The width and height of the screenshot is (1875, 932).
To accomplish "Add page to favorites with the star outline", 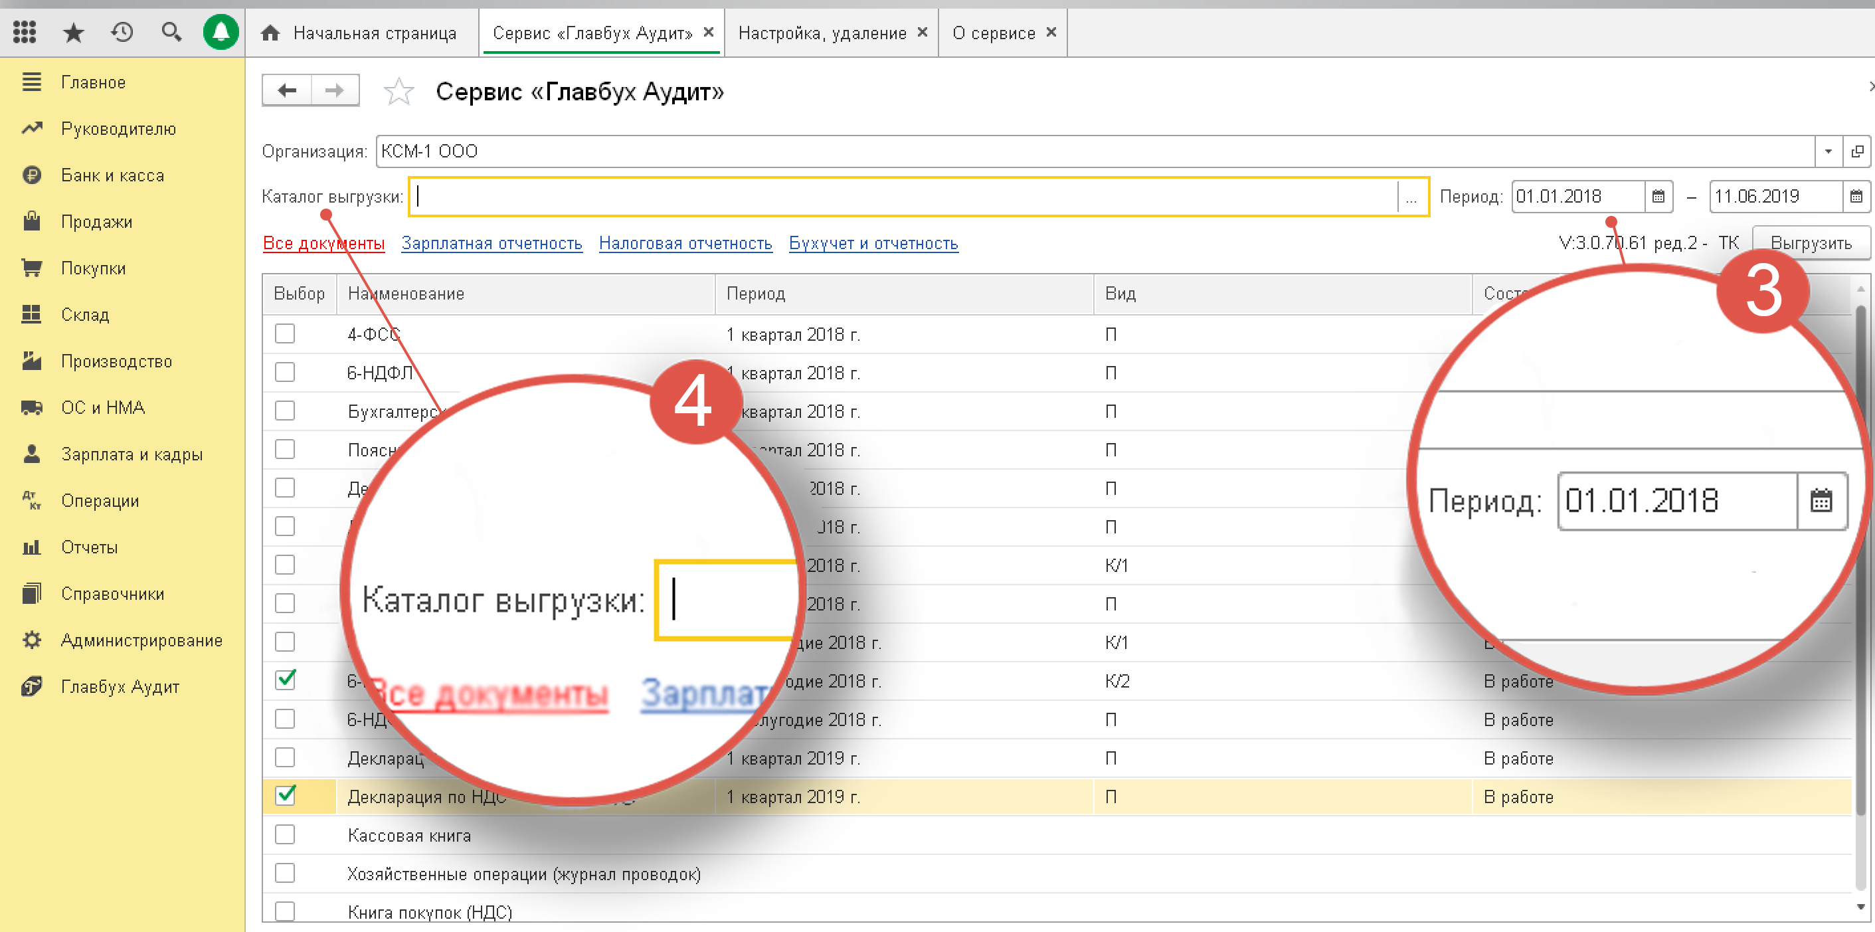I will click(x=399, y=92).
